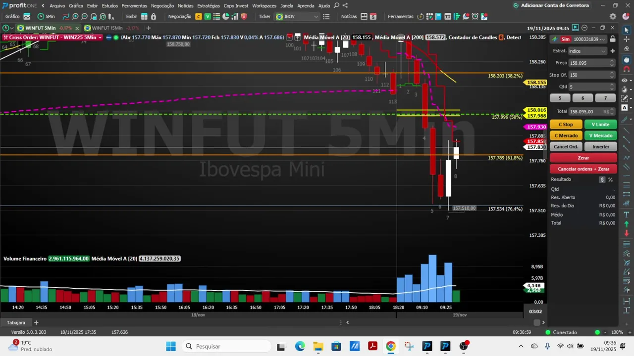Select the eraser tool in right toolbar
This screenshot has width=634, height=356.
pos(626,49)
